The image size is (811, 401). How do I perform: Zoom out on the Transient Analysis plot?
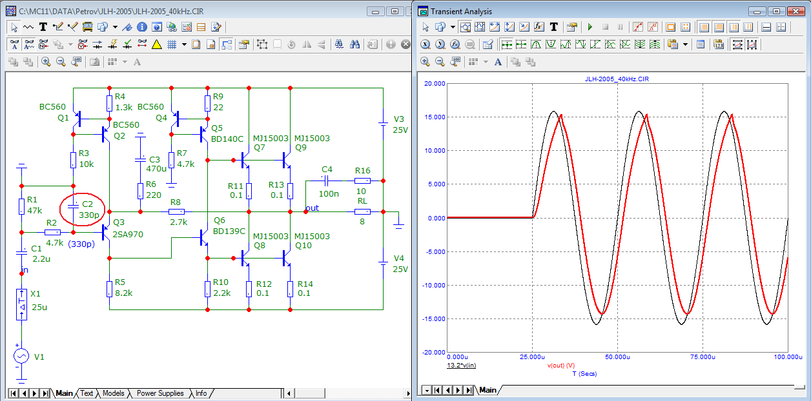pyautogui.click(x=440, y=62)
